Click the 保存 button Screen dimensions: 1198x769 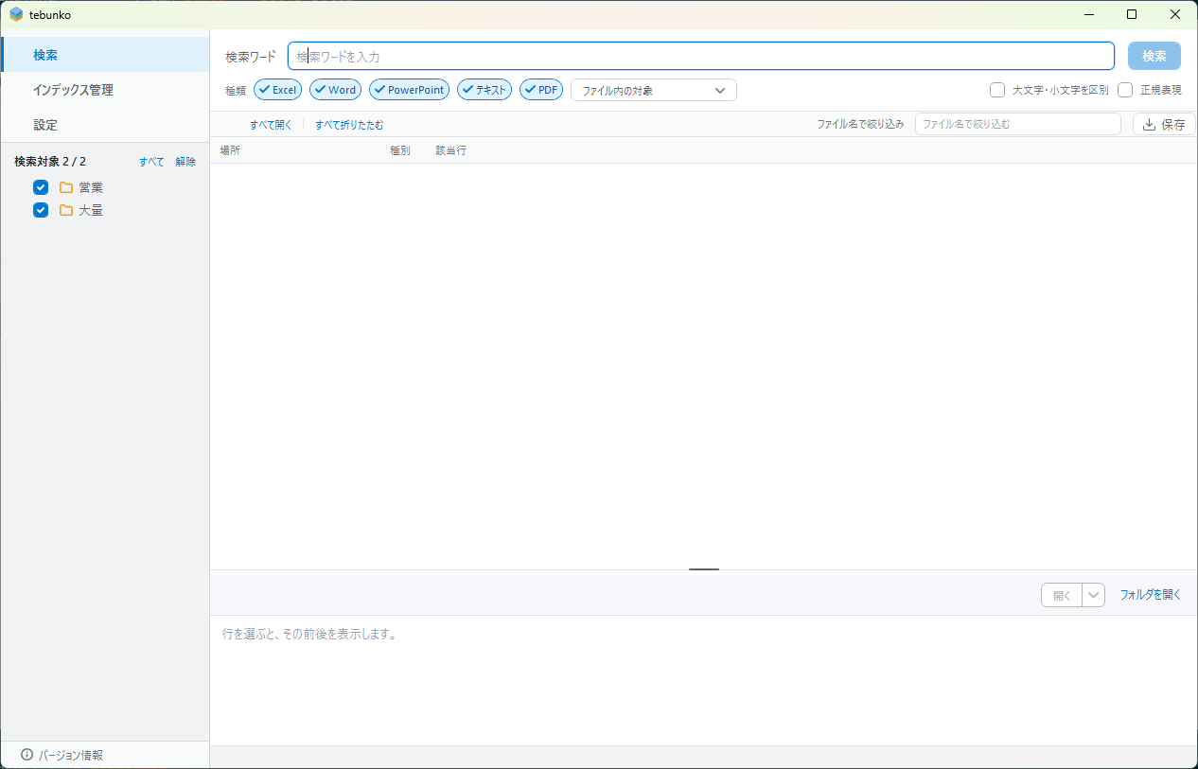click(x=1164, y=124)
